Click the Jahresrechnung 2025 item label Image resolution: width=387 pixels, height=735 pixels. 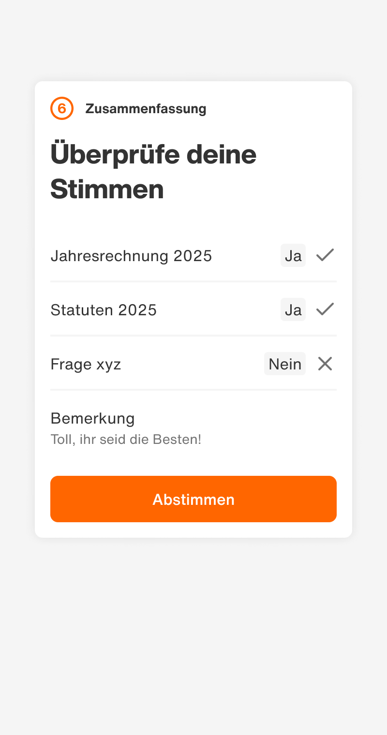click(131, 256)
